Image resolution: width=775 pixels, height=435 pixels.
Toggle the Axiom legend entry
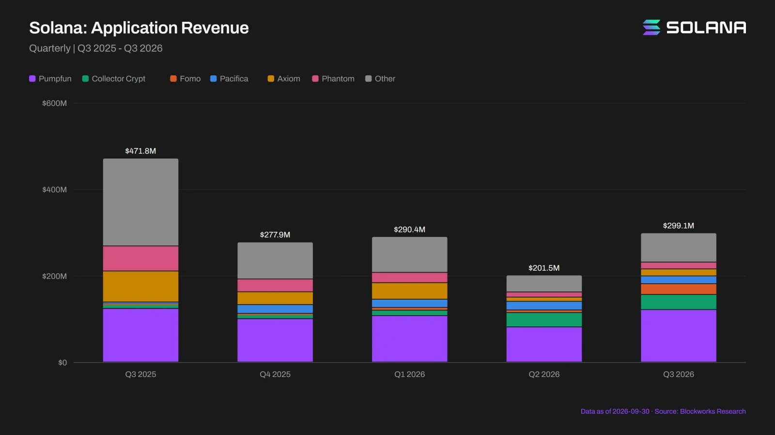(284, 79)
